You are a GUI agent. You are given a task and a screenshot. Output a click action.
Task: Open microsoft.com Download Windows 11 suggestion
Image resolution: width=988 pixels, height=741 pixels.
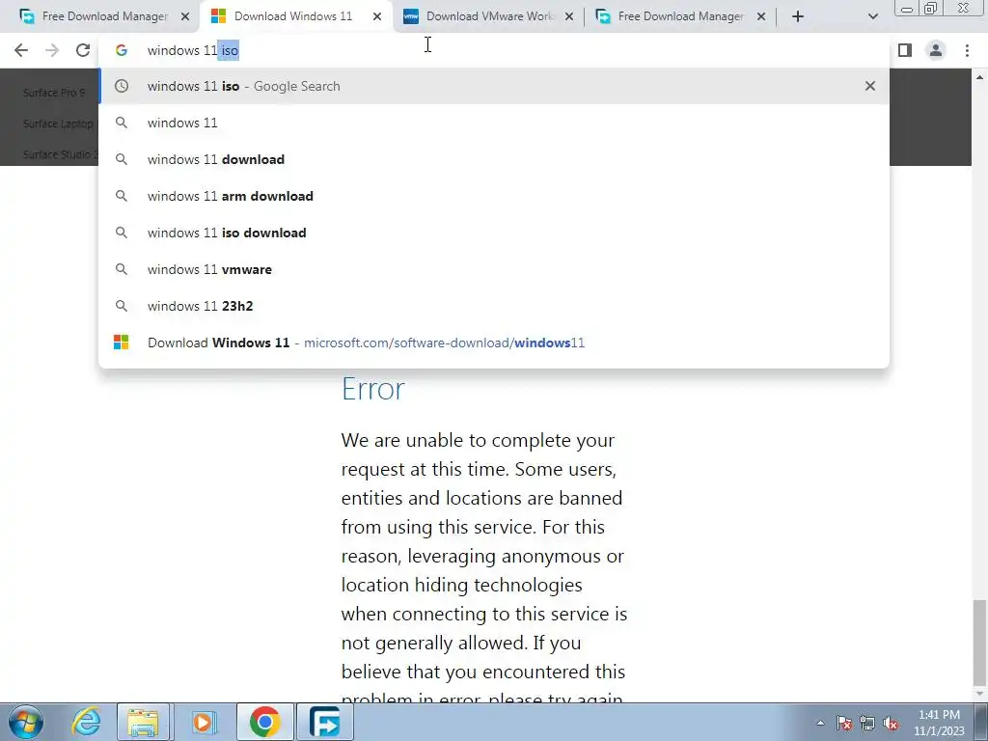point(494,343)
